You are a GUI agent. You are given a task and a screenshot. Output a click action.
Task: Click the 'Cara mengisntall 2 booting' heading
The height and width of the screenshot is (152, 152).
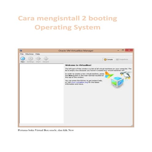[x=68, y=18]
